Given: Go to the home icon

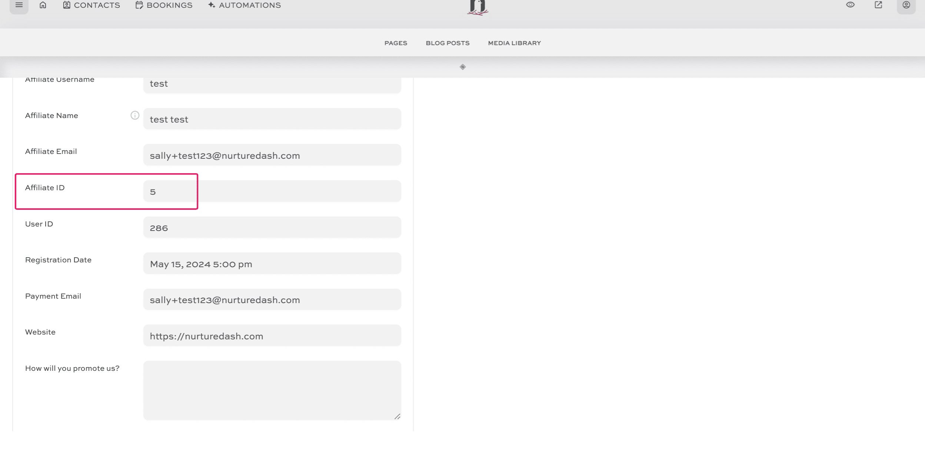Looking at the screenshot, I should pos(43,5).
